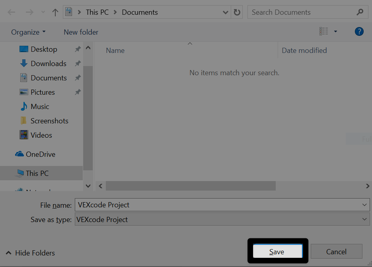The height and width of the screenshot is (267, 372).
Task: Click the horizontal scrollbar of file list
Action: [x=191, y=186]
